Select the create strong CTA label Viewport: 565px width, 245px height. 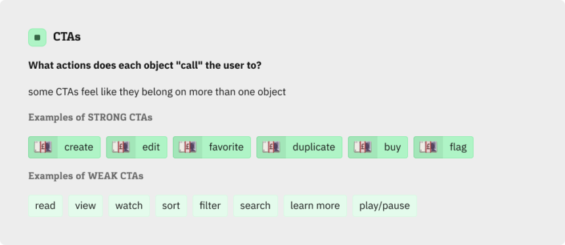pos(79,147)
